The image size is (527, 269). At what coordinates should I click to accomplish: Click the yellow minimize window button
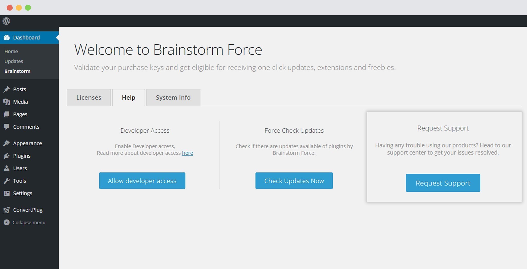(19, 8)
